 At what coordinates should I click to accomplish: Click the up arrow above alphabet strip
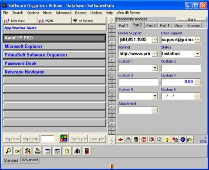111,20
